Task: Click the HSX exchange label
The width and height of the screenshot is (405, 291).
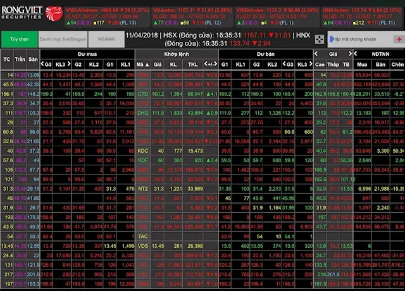Action: tap(170, 34)
